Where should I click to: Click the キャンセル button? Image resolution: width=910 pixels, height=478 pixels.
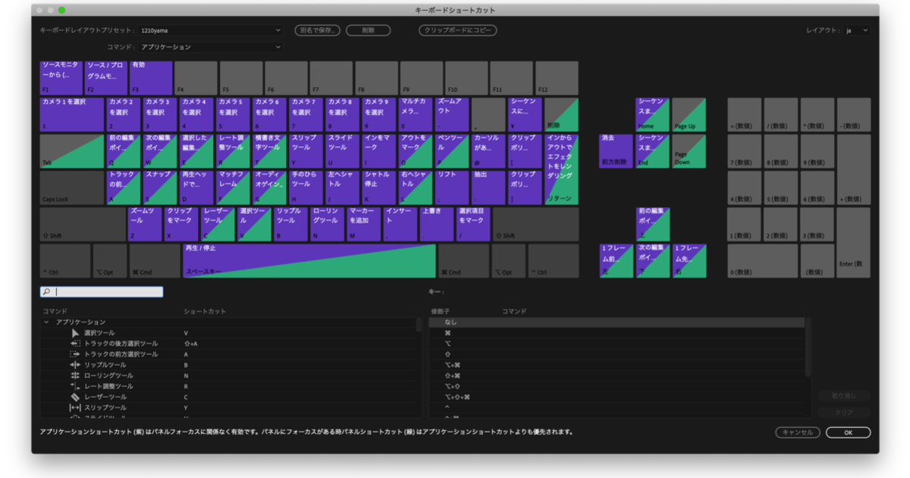click(x=799, y=432)
